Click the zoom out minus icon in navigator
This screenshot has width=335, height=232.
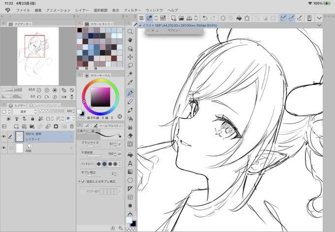point(39,90)
